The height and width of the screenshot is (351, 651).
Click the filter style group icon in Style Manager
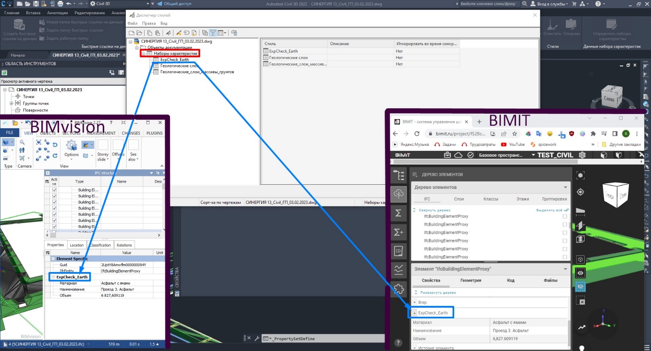click(x=212, y=33)
